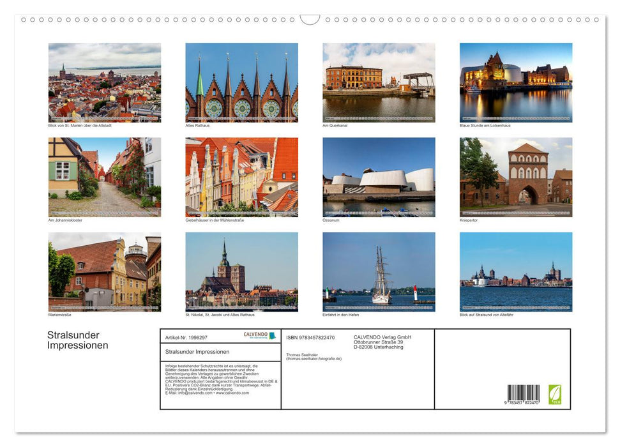620x447 pixels.
Task: Select the "Altes Rathaus" photo
Action: click(x=241, y=82)
